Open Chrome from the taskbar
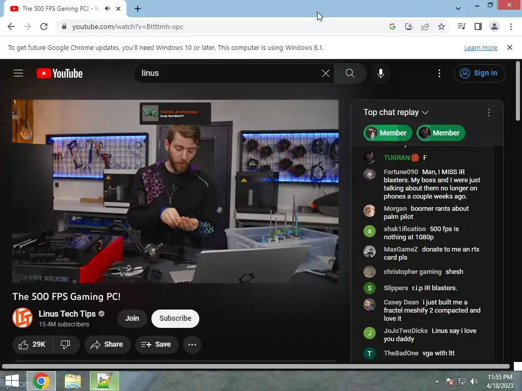Image resolution: width=522 pixels, height=391 pixels. [41, 381]
